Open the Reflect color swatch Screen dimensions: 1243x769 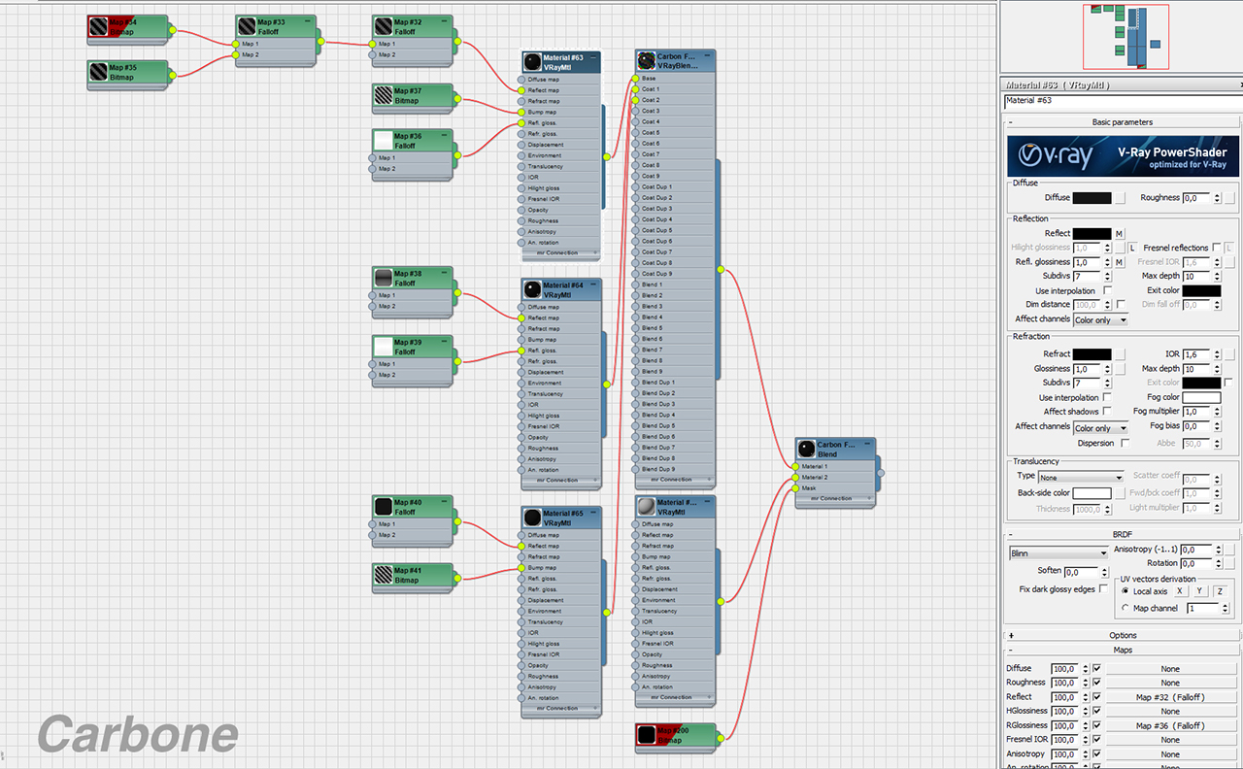tap(1092, 234)
